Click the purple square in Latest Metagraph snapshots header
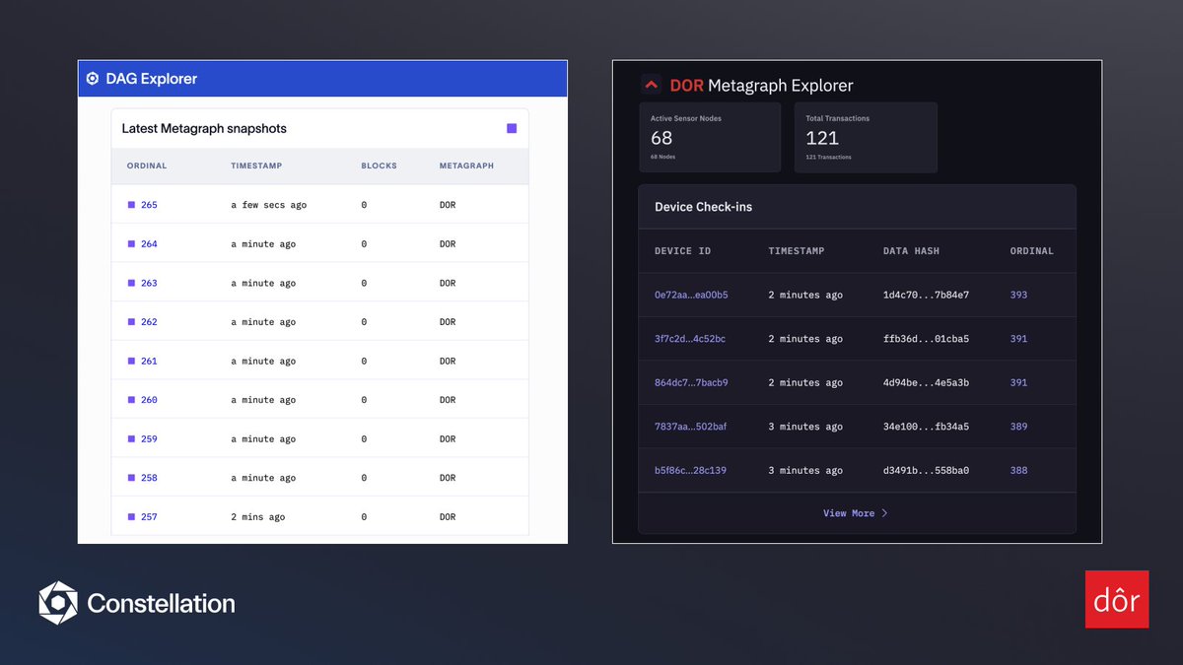Image resolution: width=1183 pixels, height=665 pixels. (512, 128)
